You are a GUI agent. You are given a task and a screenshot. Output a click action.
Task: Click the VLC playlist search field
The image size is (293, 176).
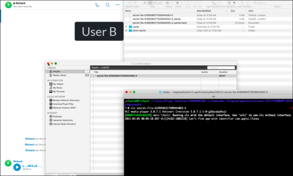pyautogui.click(x=221, y=68)
